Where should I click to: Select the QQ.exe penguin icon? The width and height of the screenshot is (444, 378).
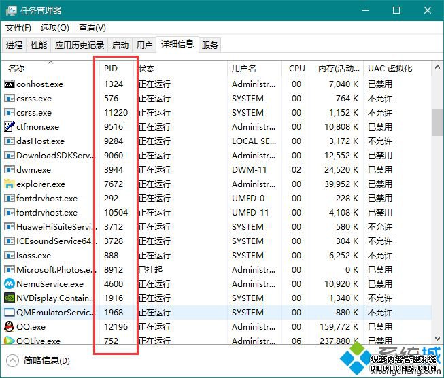click(10, 327)
